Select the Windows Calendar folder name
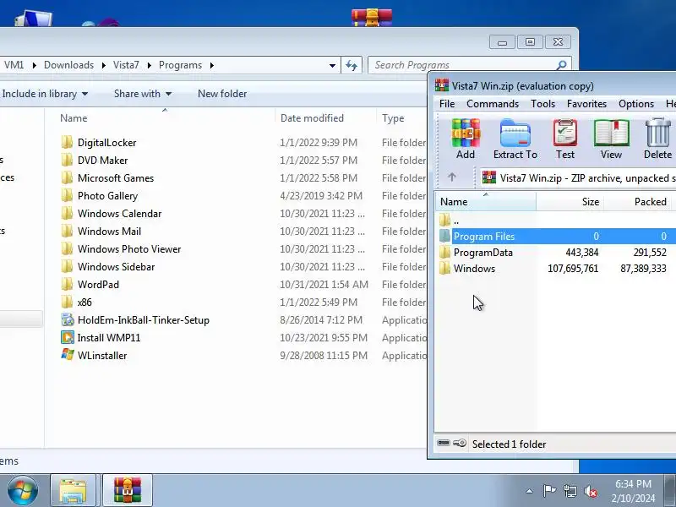 (119, 214)
